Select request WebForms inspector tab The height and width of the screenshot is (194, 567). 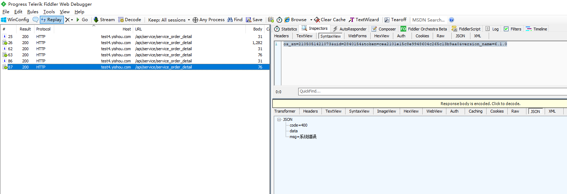(x=357, y=36)
